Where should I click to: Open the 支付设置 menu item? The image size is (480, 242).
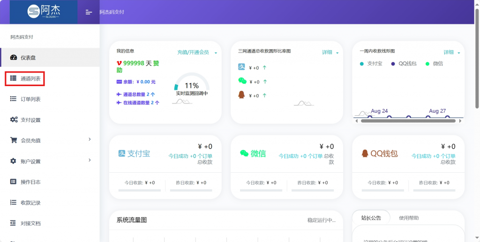tap(50, 120)
